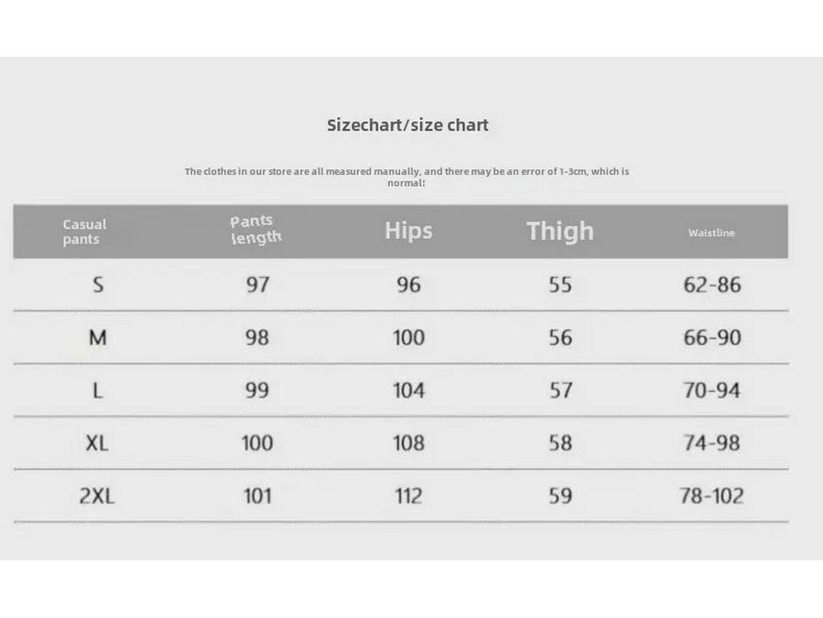Viewport: 823px width, 618px height.
Task: Select the M size row label
Action: pyautogui.click(x=98, y=338)
